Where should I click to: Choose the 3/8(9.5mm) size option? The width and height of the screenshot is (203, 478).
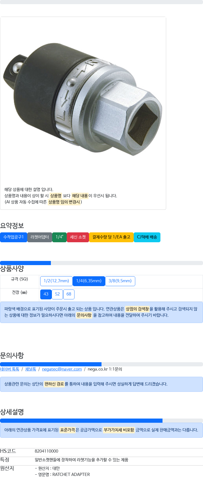point(120,281)
